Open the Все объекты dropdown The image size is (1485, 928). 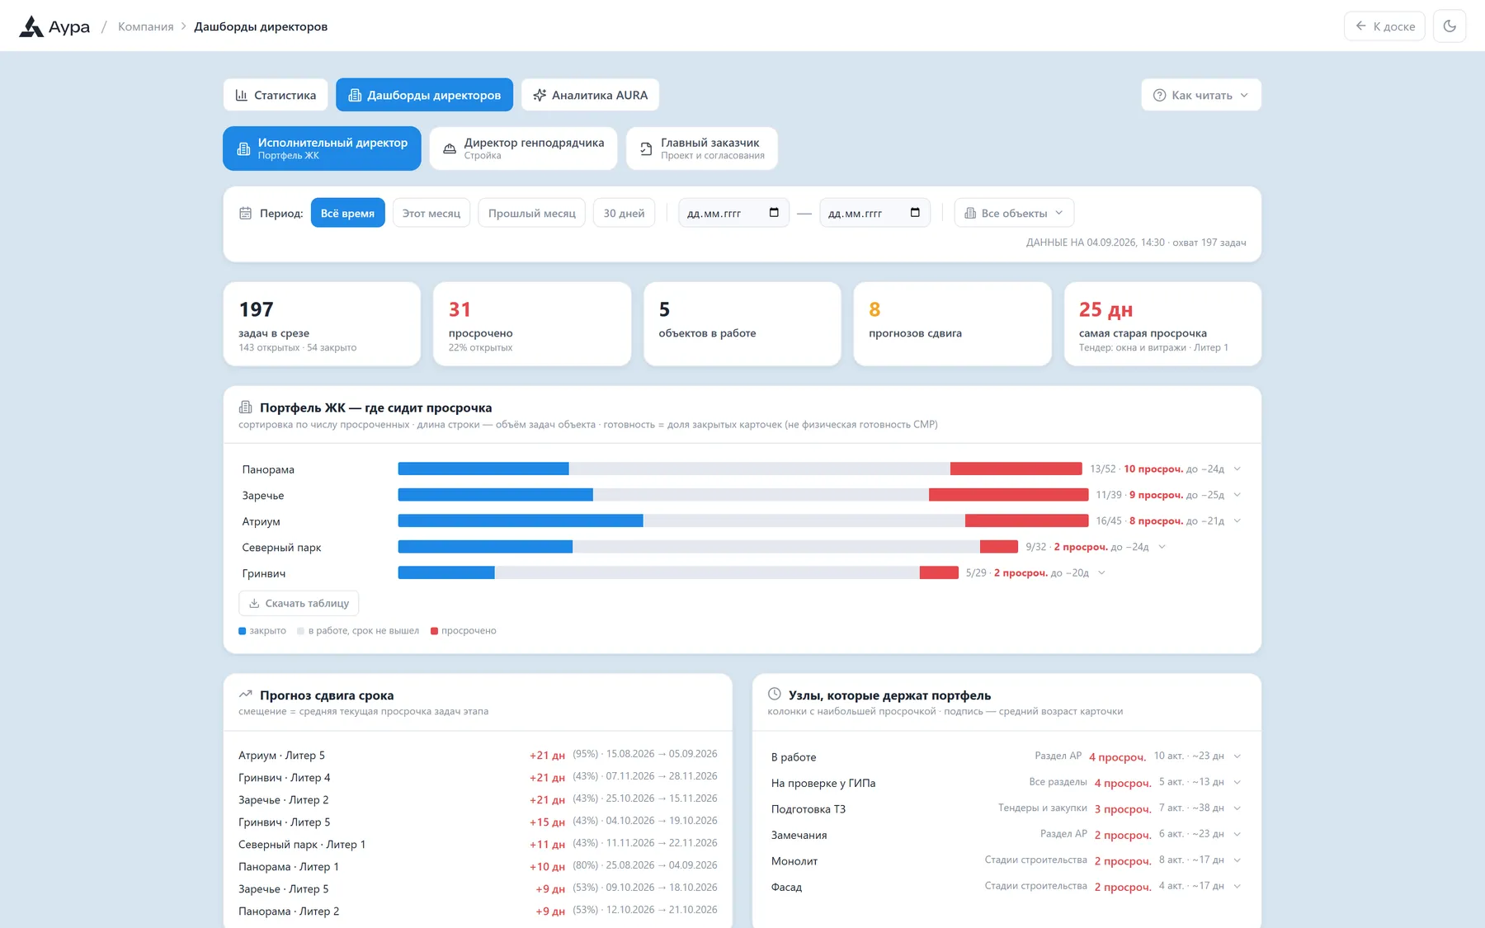coord(1014,213)
